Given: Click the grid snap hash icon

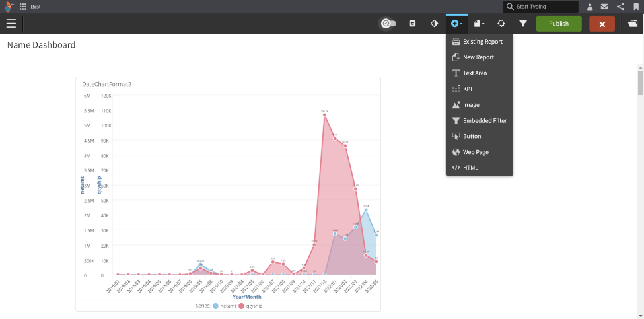Looking at the screenshot, I should [x=412, y=24].
